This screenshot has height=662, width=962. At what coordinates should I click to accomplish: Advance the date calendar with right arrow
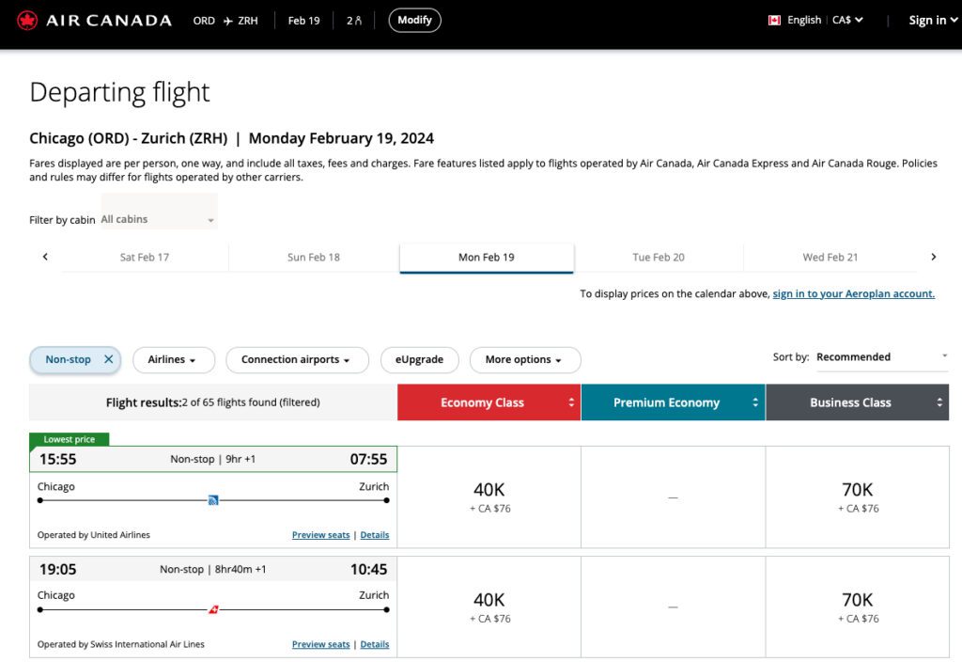(933, 257)
